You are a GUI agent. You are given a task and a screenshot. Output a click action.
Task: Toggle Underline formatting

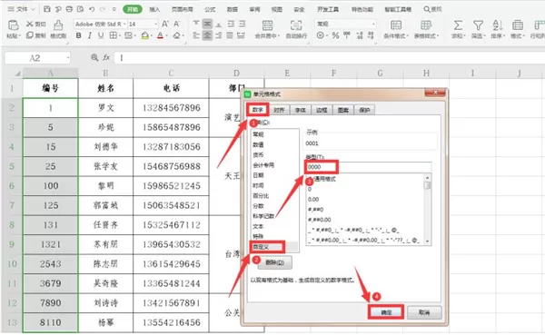(101, 35)
